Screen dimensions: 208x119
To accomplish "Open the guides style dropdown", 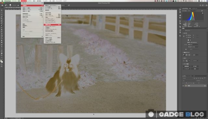I will click(x=195, y=61).
